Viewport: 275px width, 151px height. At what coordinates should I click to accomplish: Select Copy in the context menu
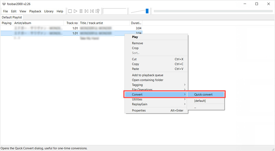coord(156,64)
